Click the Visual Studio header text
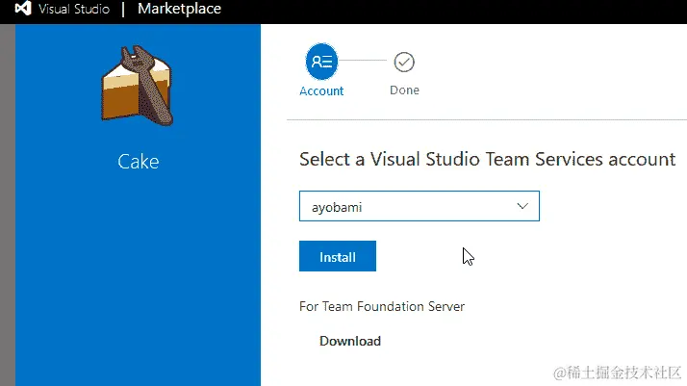The image size is (687, 386). (74, 9)
